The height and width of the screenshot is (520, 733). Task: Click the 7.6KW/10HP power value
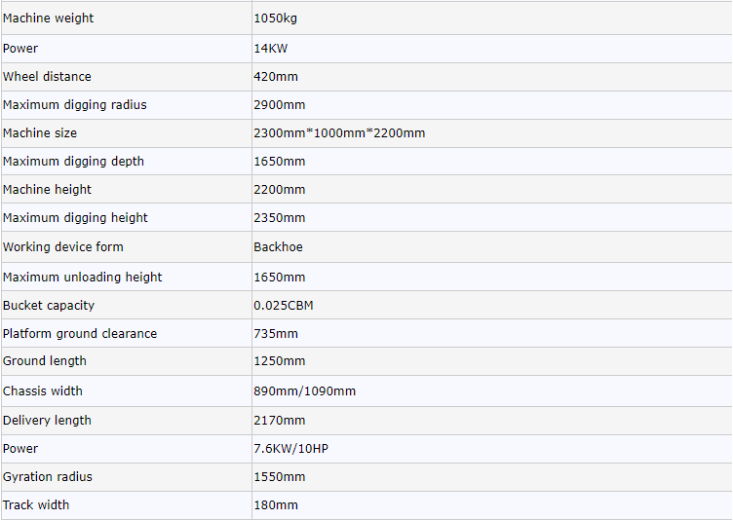(x=293, y=448)
